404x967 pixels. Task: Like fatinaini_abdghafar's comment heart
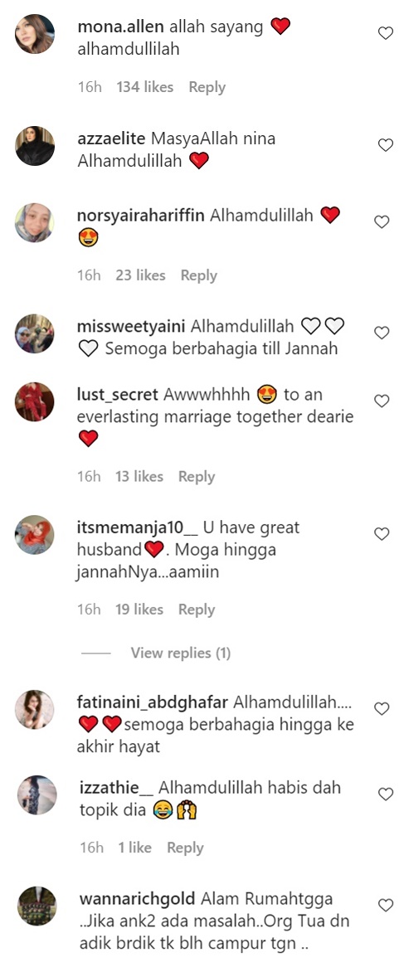pos(382,708)
